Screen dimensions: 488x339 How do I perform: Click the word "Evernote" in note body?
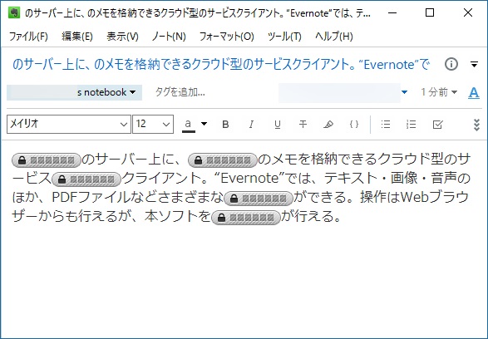250,178
